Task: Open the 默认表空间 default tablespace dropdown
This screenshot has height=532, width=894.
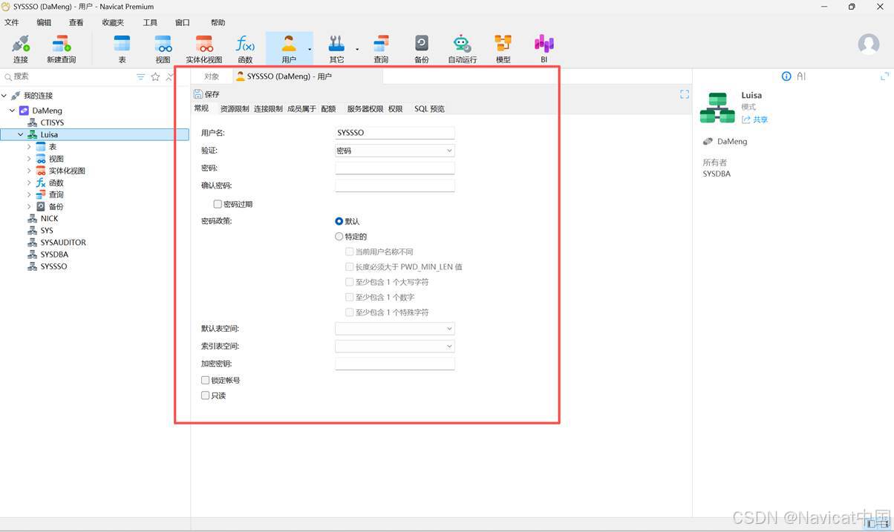Action: tap(394, 328)
